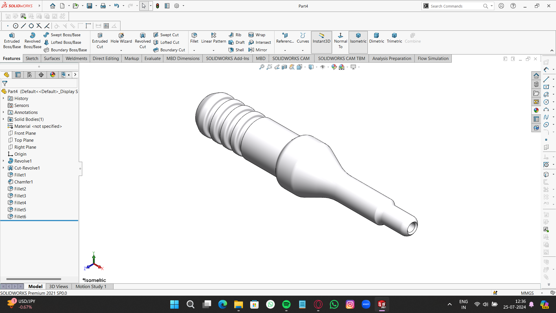The width and height of the screenshot is (556, 313).
Task: Switch to the Motion Study 1 tab
Action: (x=91, y=286)
